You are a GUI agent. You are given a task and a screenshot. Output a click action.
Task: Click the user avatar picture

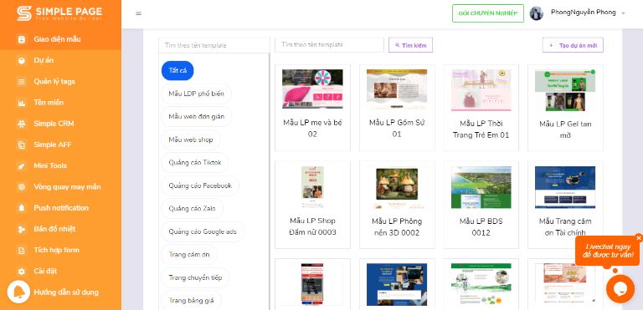pos(537,13)
